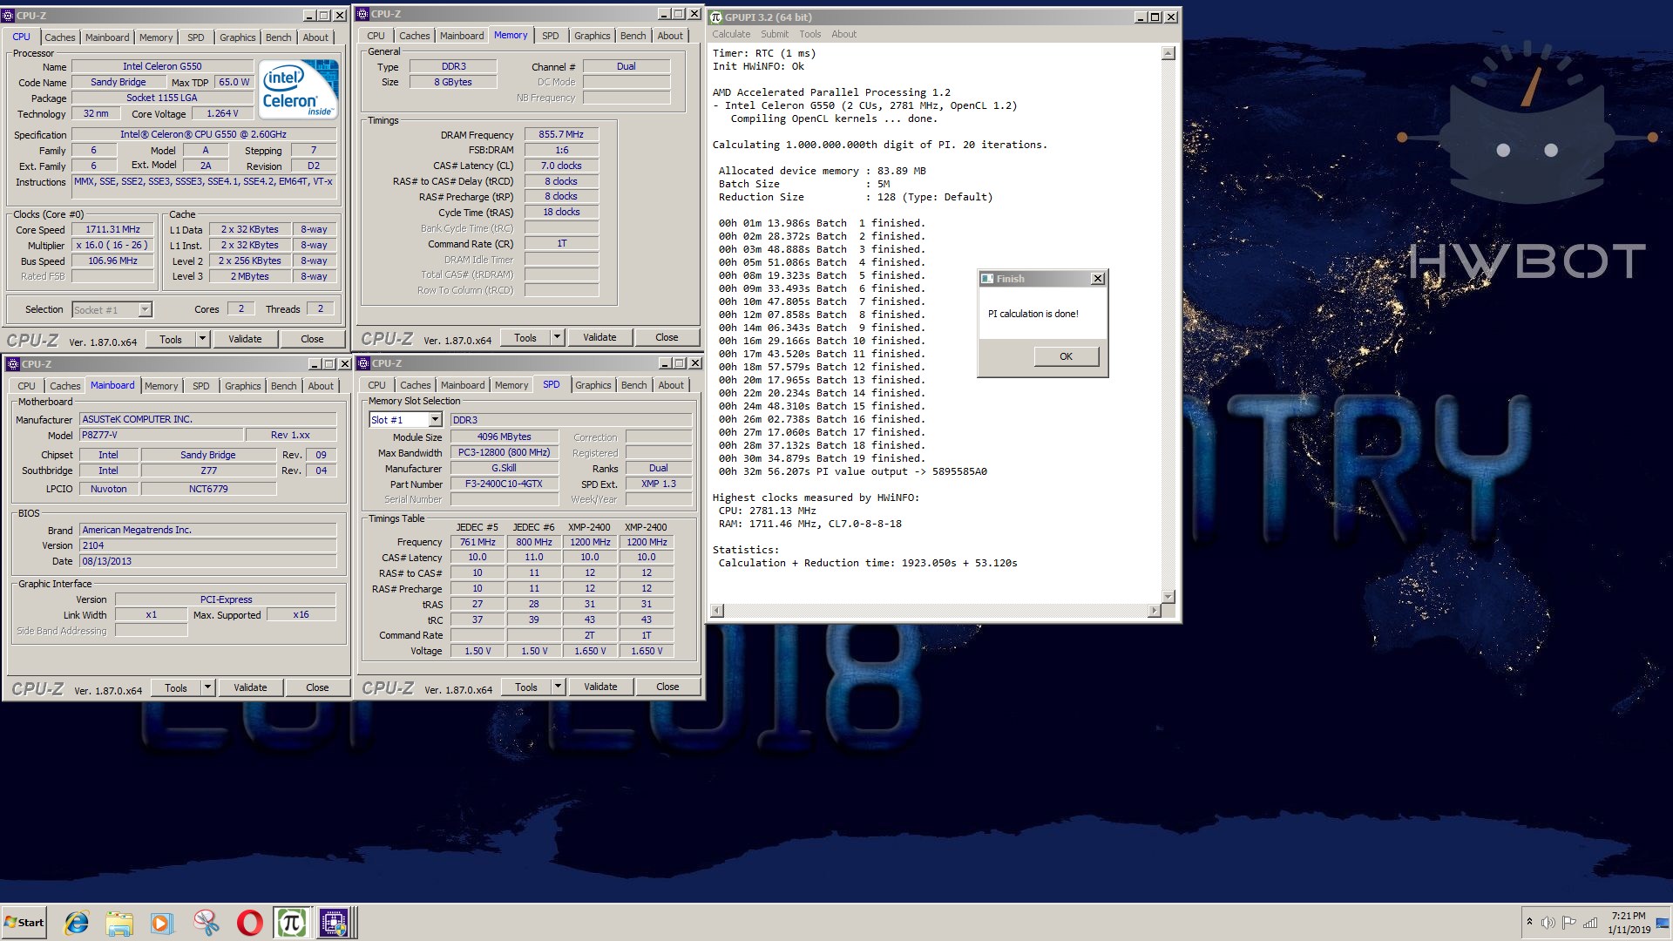Click CPU-Z Memory window title icon
The width and height of the screenshot is (1673, 941).
point(363,14)
